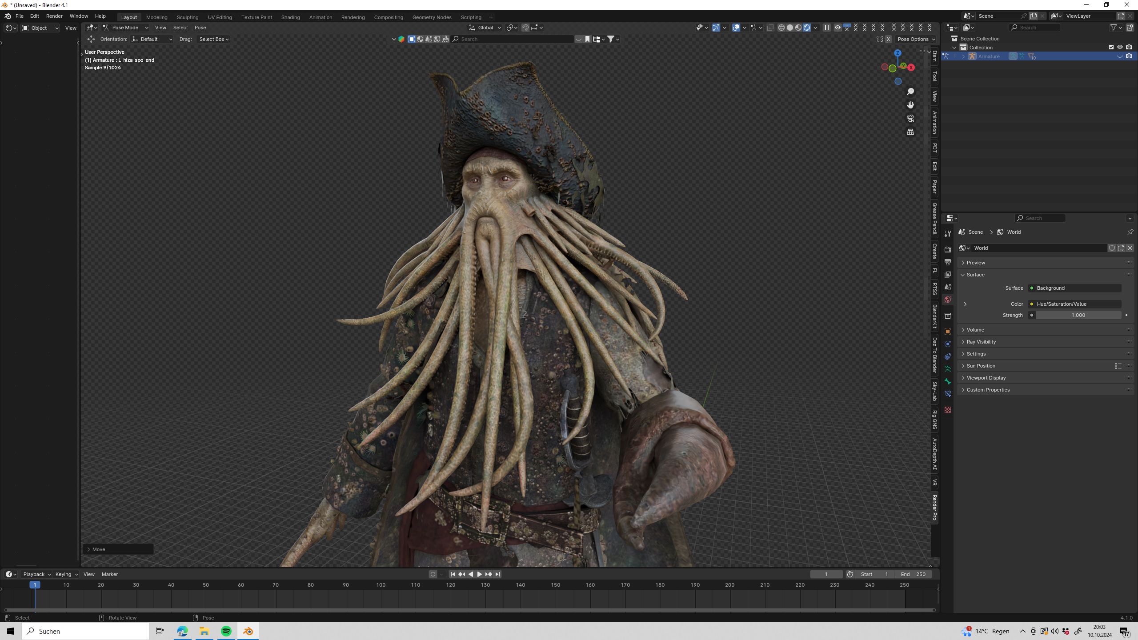Click the zoom magnifier viewport gizmo
The image size is (1138, 640).
pyautogui.click(x=910, y=92)
